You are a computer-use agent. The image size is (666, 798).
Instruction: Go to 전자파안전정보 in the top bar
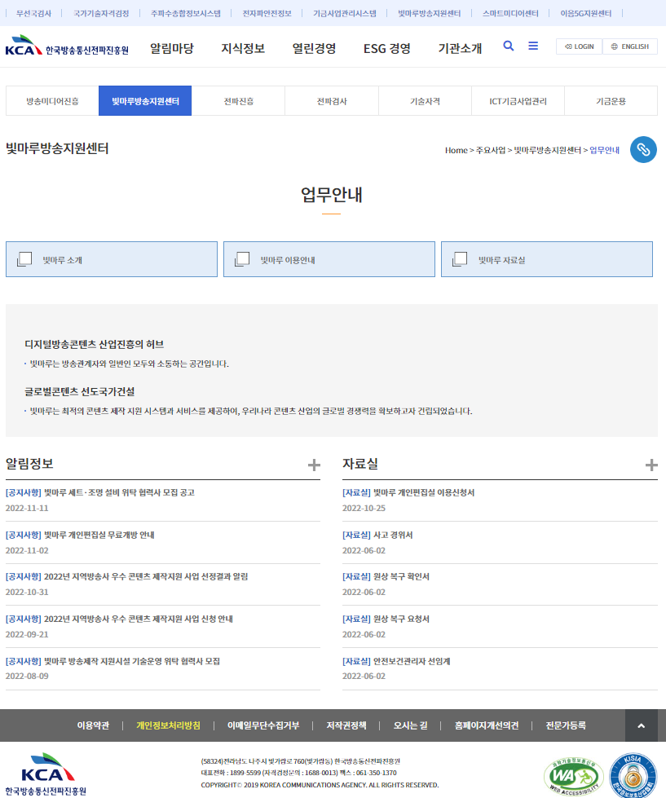tap(267, 13)
